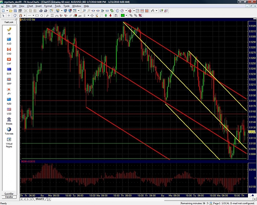The height and width of the screenshot is (205, 257).
Task: Zoom in using the magnifier plus icon
Action: click(84, 11)
